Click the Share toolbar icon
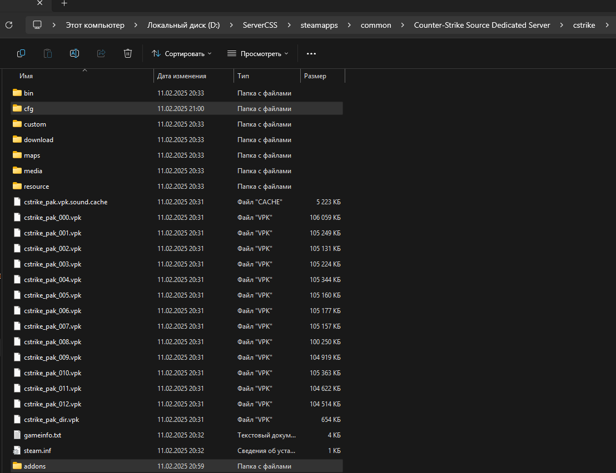The width and height of the screenshot is (616, 473). pos(101,53)
